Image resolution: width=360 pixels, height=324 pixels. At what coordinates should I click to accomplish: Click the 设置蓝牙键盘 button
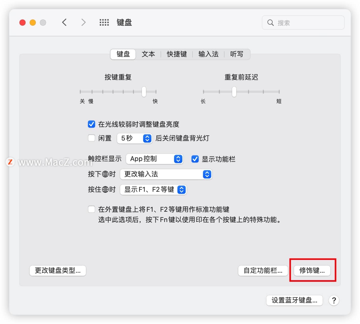pyautogui.click(x=294, y=300)
